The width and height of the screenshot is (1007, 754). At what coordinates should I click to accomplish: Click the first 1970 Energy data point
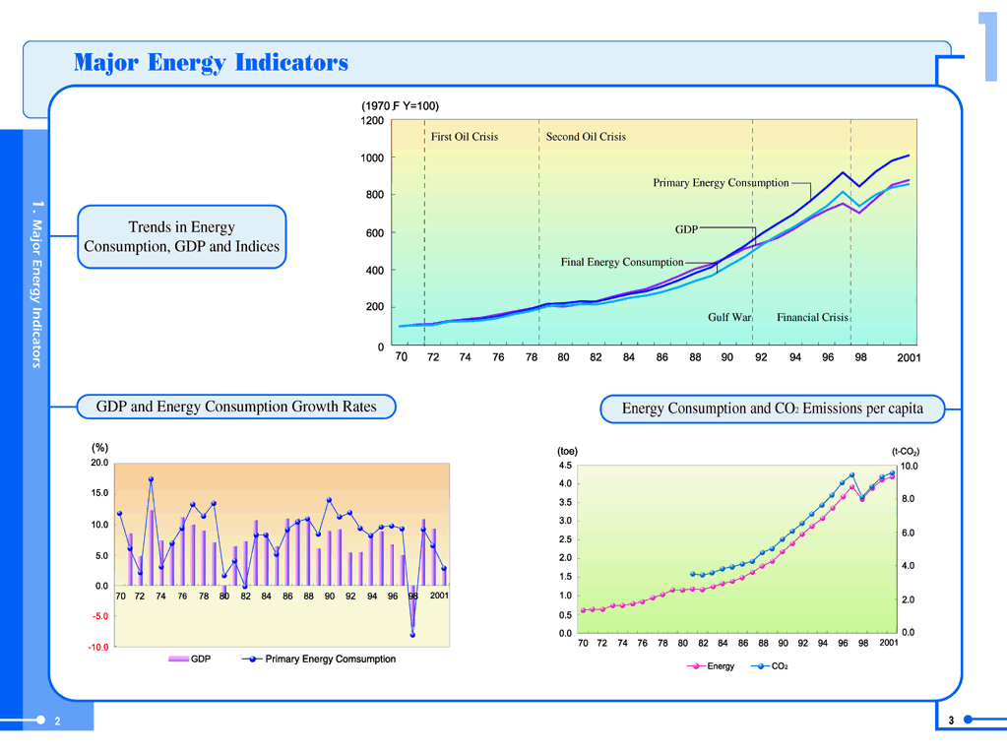point(583,610)
